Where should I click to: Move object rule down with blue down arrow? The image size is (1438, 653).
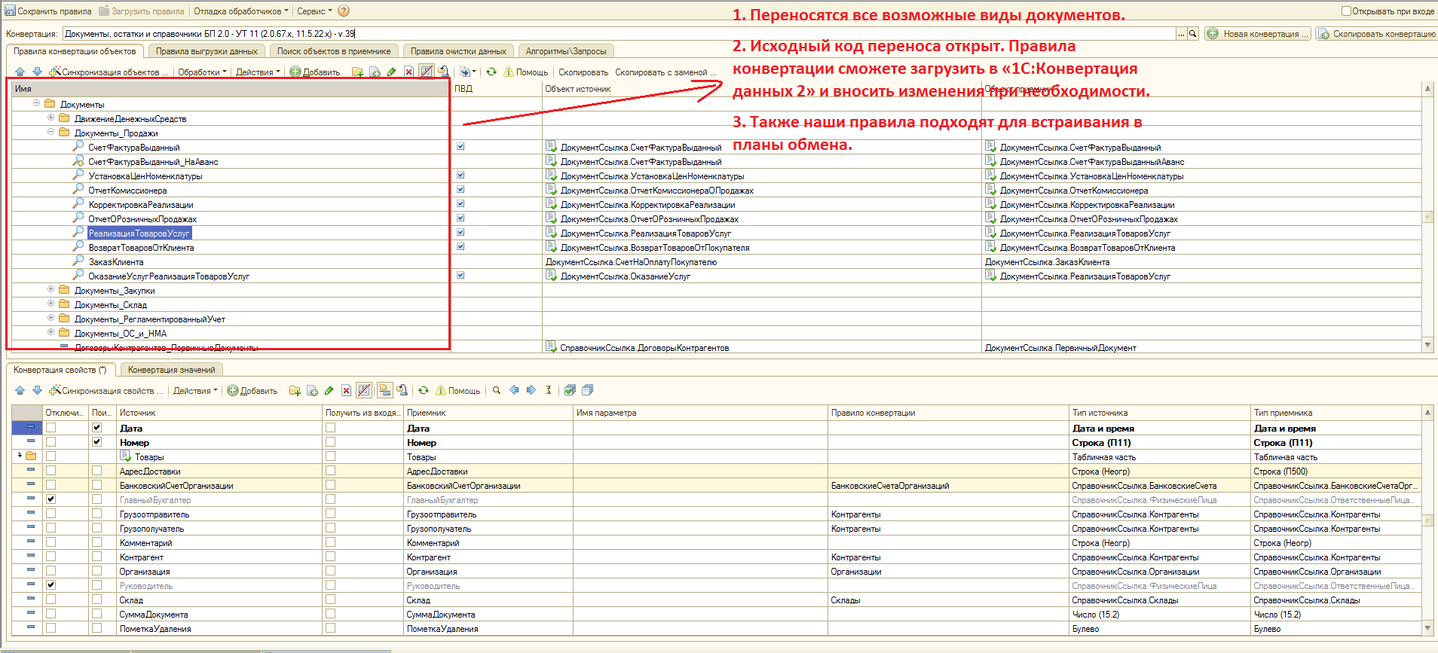(37, 72)
